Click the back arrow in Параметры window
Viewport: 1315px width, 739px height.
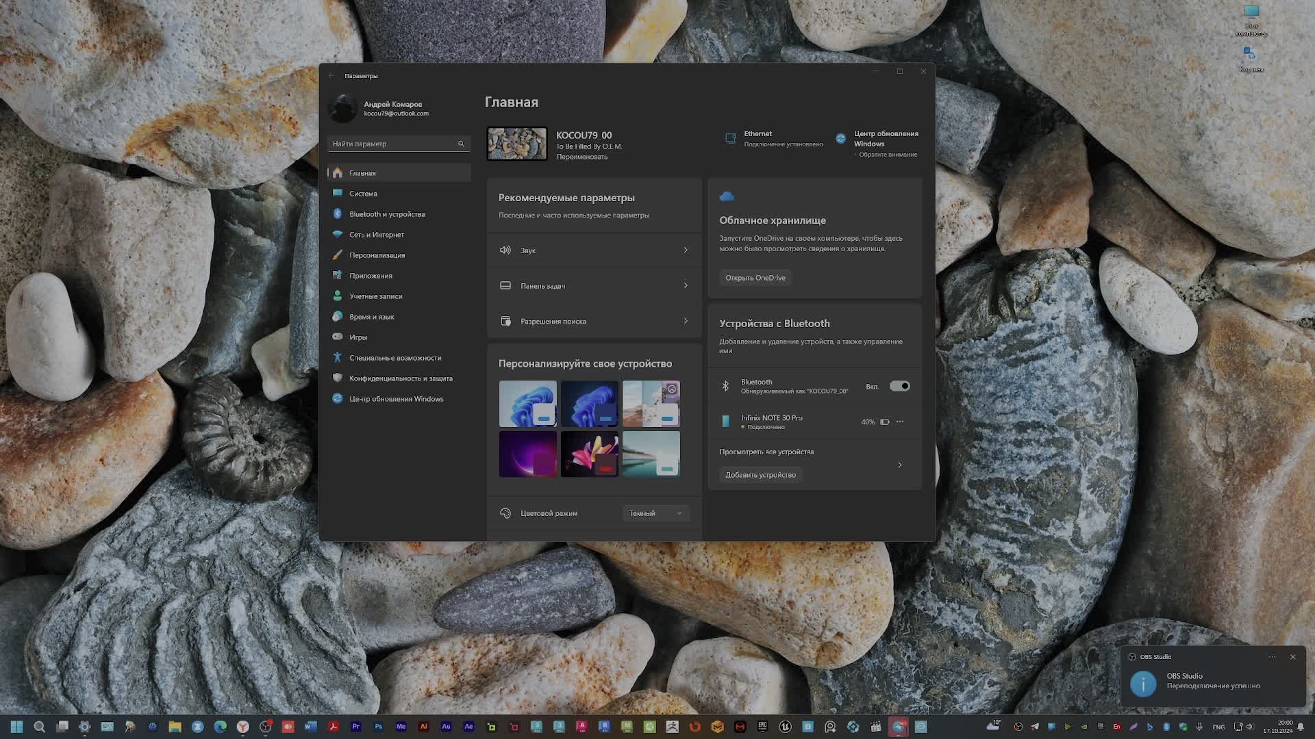331,76
